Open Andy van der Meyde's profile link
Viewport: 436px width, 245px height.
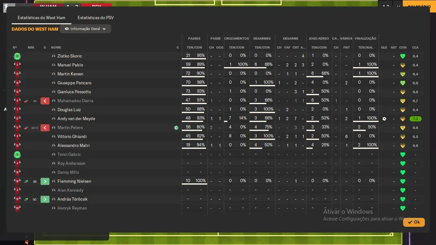click(76, 119)
